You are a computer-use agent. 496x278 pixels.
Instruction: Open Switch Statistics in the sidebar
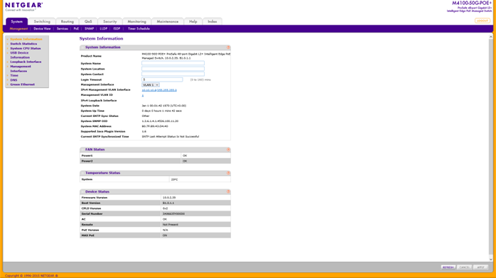click(23, 44)
